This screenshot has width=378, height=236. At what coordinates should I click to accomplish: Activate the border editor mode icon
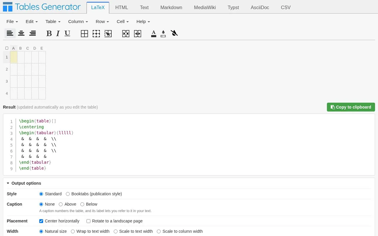(108, 34)
